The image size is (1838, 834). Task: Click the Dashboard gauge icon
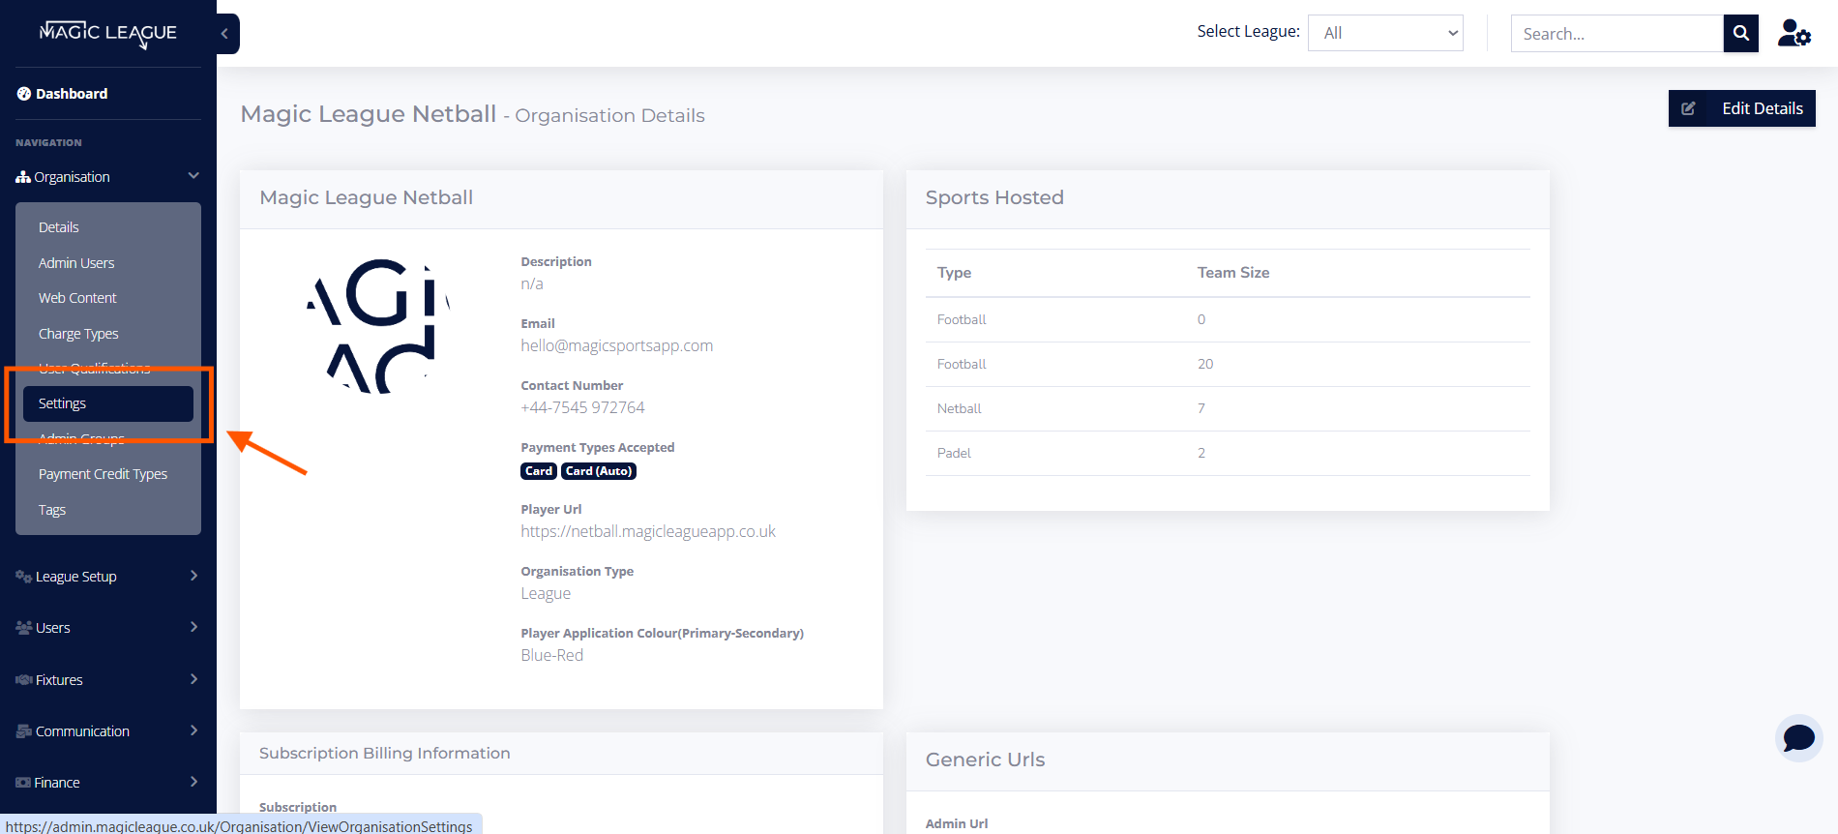tap(24, 94)
